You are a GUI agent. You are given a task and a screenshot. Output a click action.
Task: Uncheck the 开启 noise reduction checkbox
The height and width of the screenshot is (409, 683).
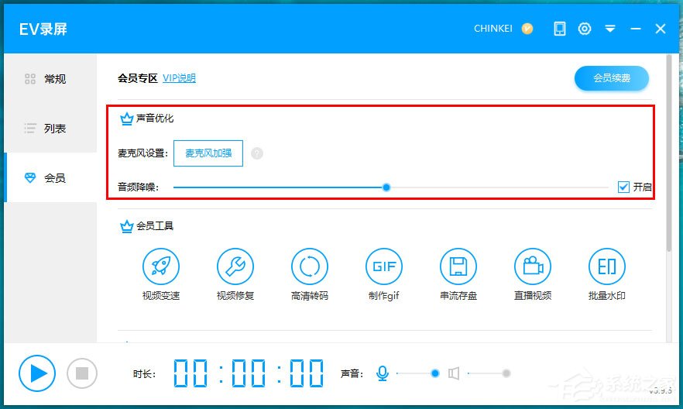point(623,187)
